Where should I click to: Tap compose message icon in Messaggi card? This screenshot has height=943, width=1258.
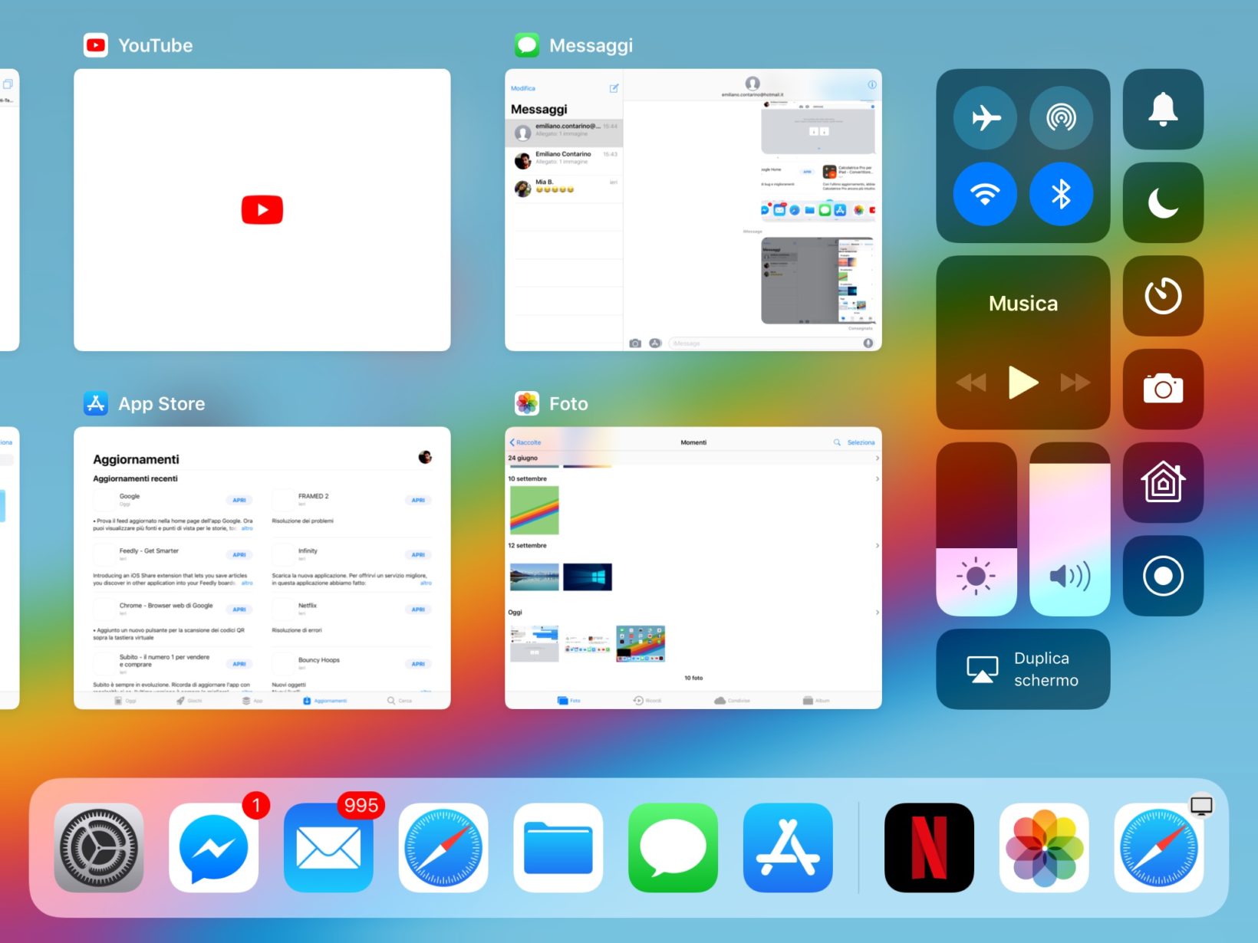(614, 88)
